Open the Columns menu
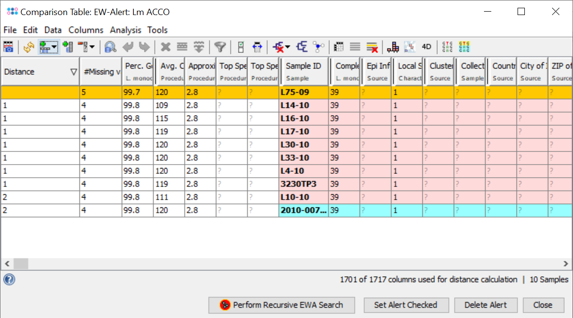 coord(86,30)
